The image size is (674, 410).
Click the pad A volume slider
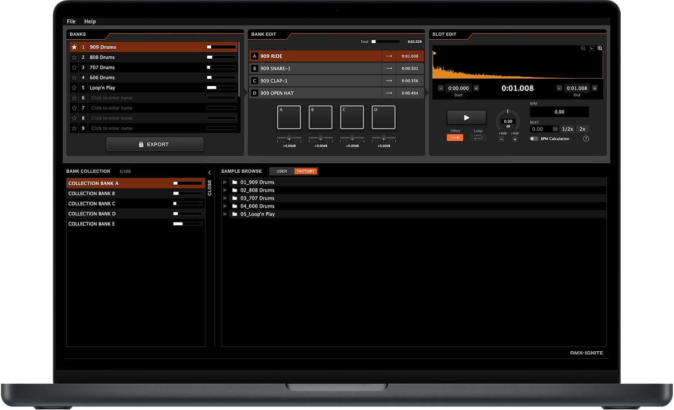tap(289, 138)
